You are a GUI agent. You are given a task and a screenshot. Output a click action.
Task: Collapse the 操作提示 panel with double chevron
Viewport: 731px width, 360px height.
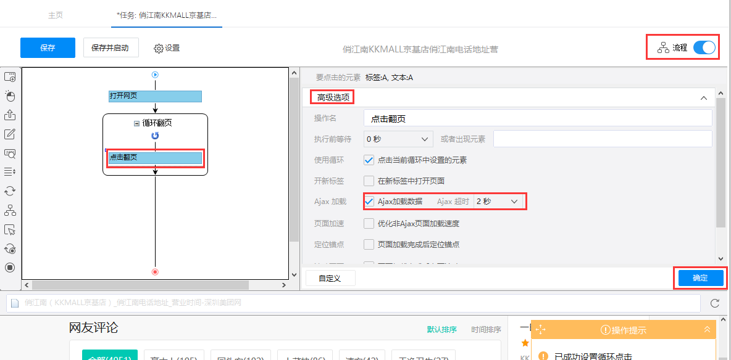(x=707, y=330)
